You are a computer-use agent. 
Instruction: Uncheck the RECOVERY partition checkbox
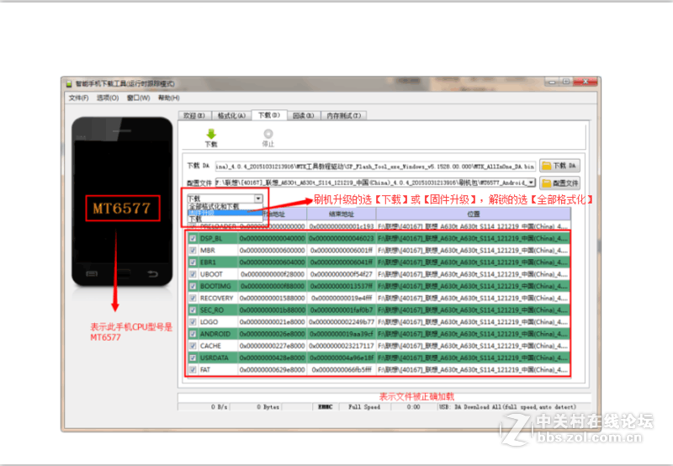tap(193, 299)
